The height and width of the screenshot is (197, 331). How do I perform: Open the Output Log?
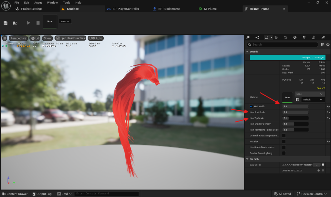pos(42,194)
